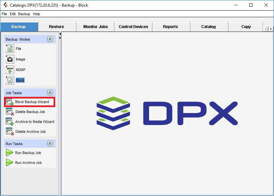Collapse the Backup Modes section

click(50, 39)
